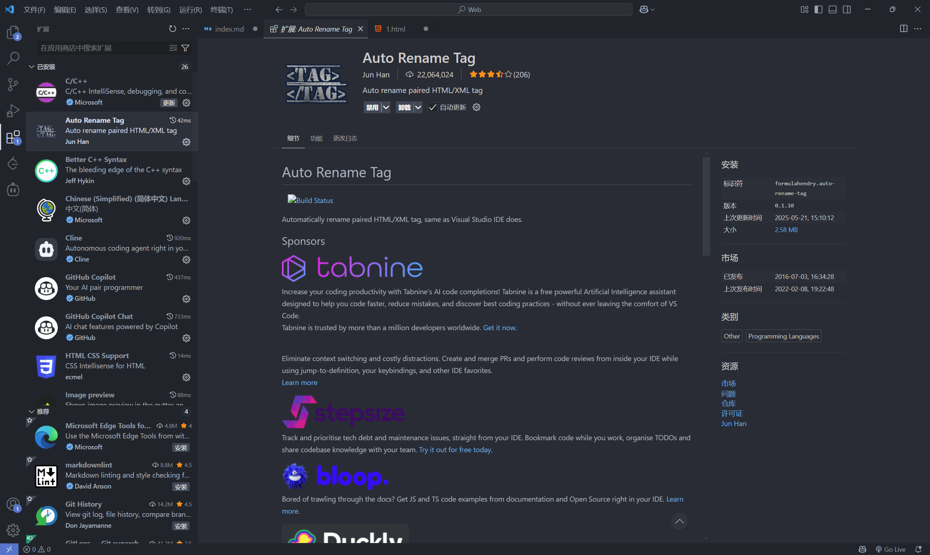Select the Programming Languages category tag
Image resolution: width=930 pixels, height=555 pixels.
783,336
